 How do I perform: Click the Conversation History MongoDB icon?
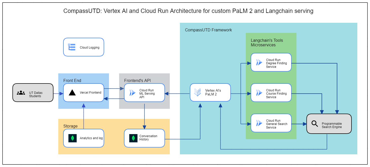point(133,138)
